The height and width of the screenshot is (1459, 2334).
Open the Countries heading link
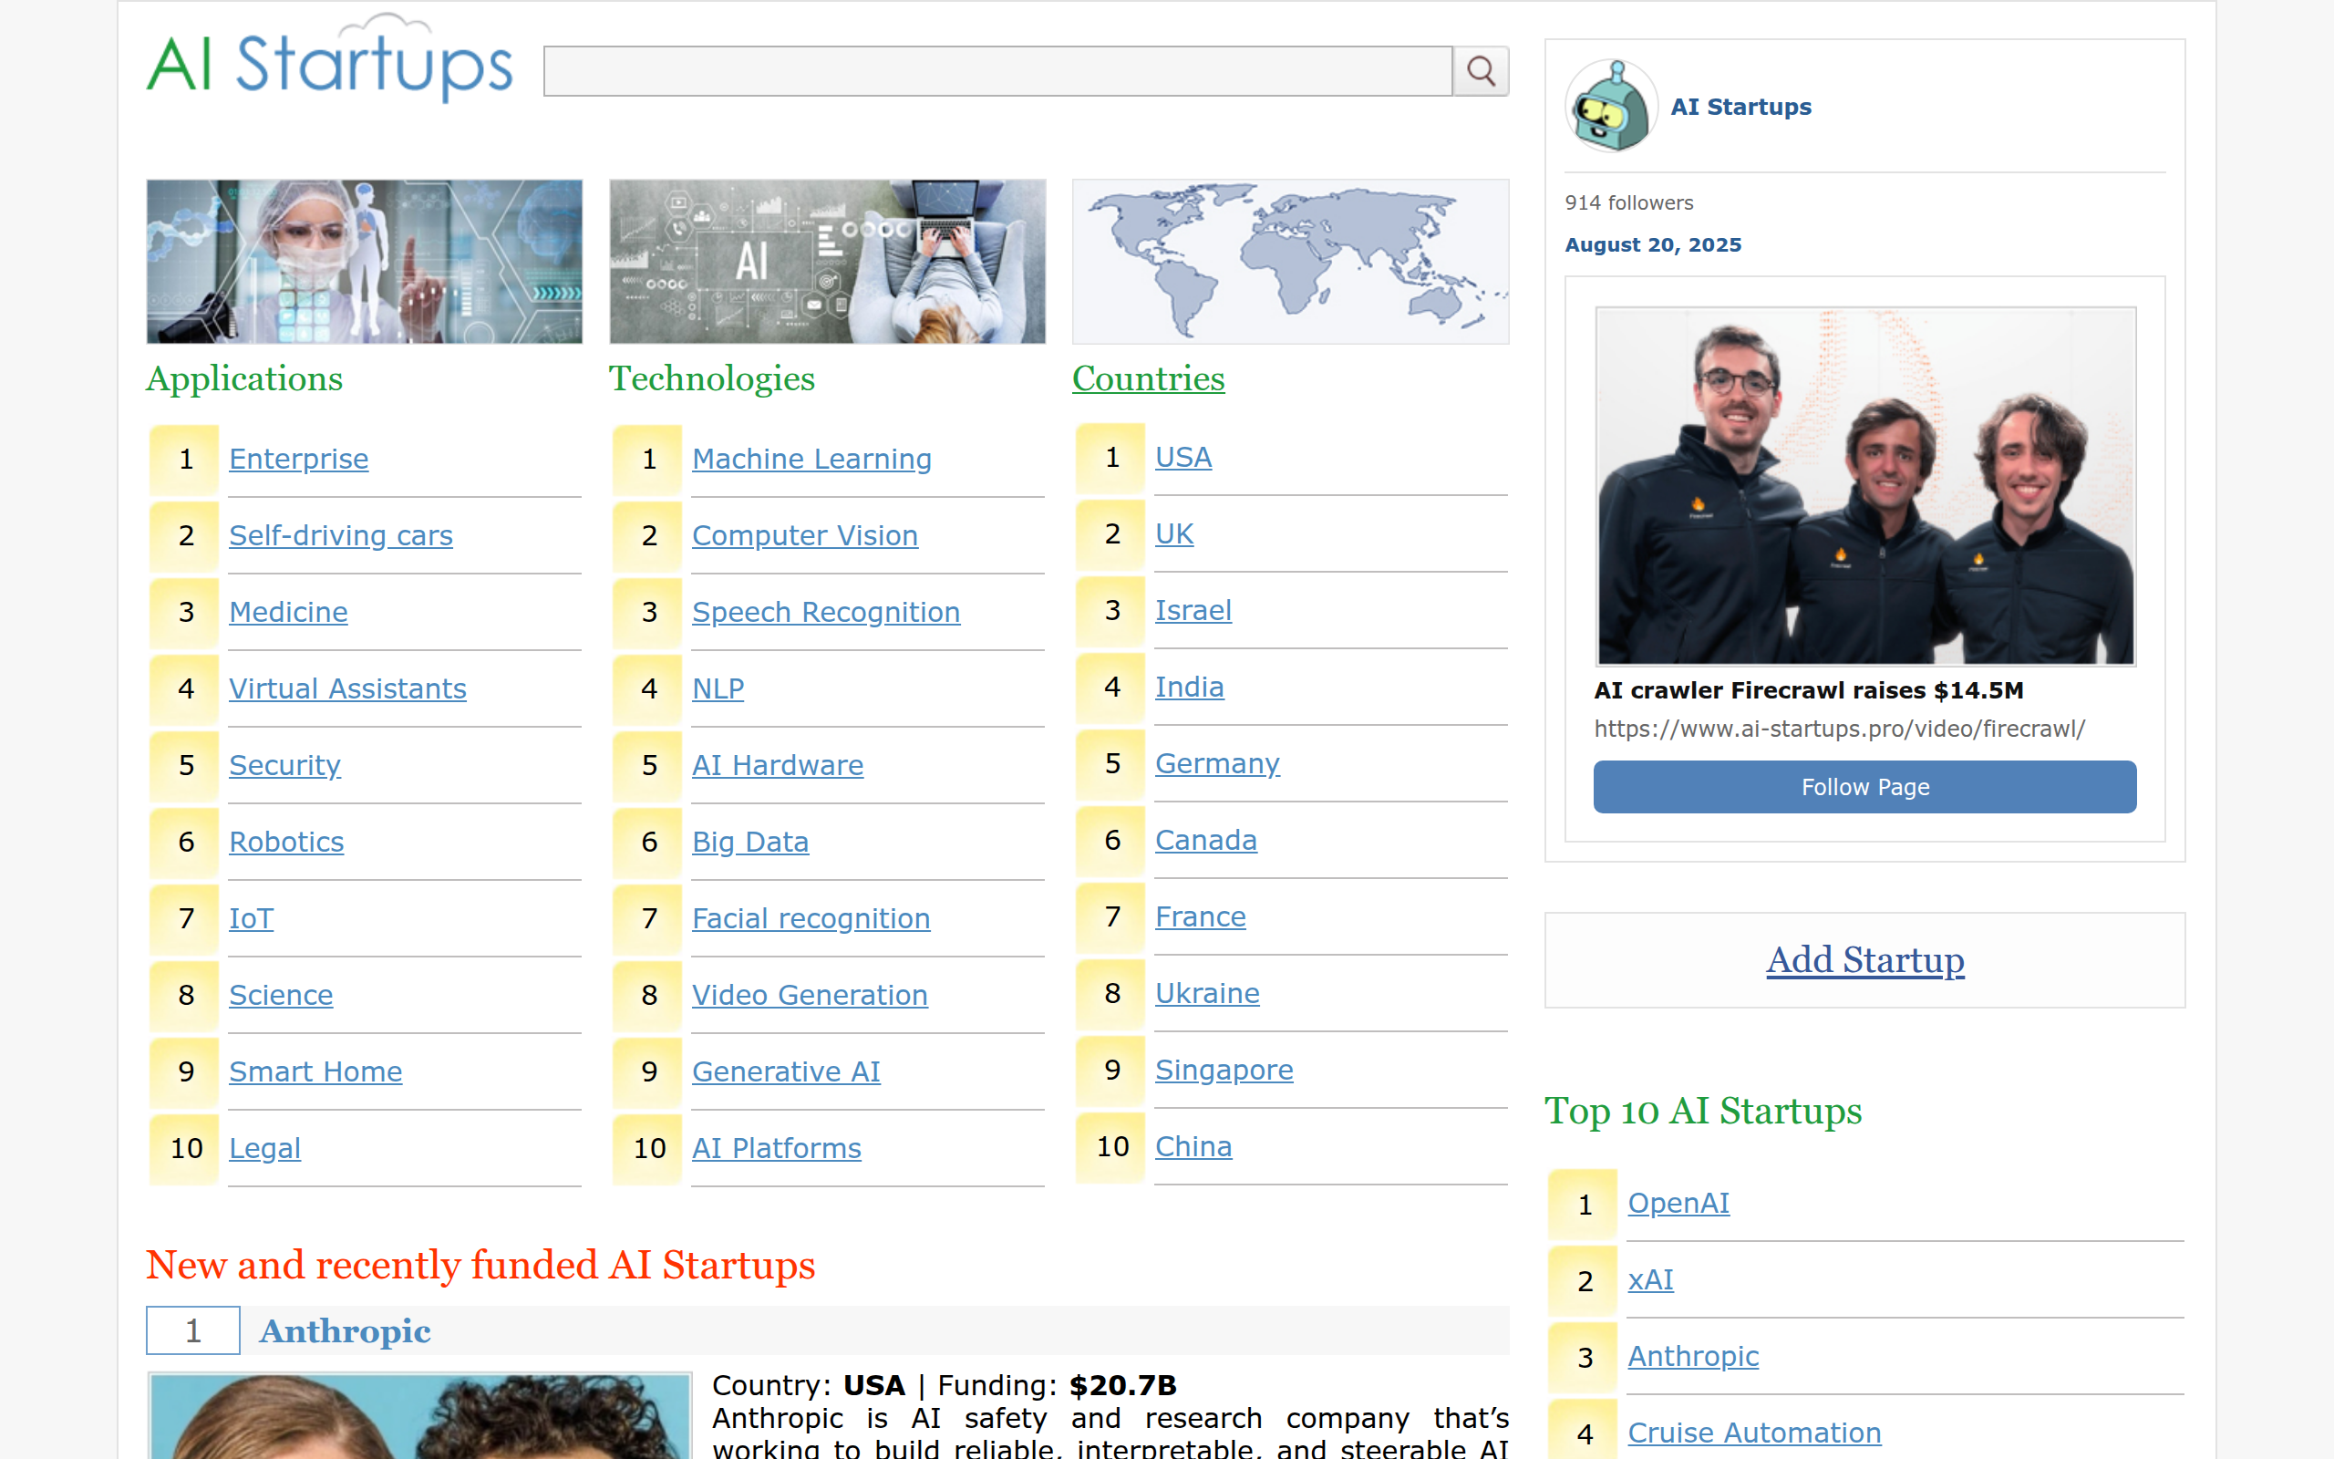tap(1148, 378)
